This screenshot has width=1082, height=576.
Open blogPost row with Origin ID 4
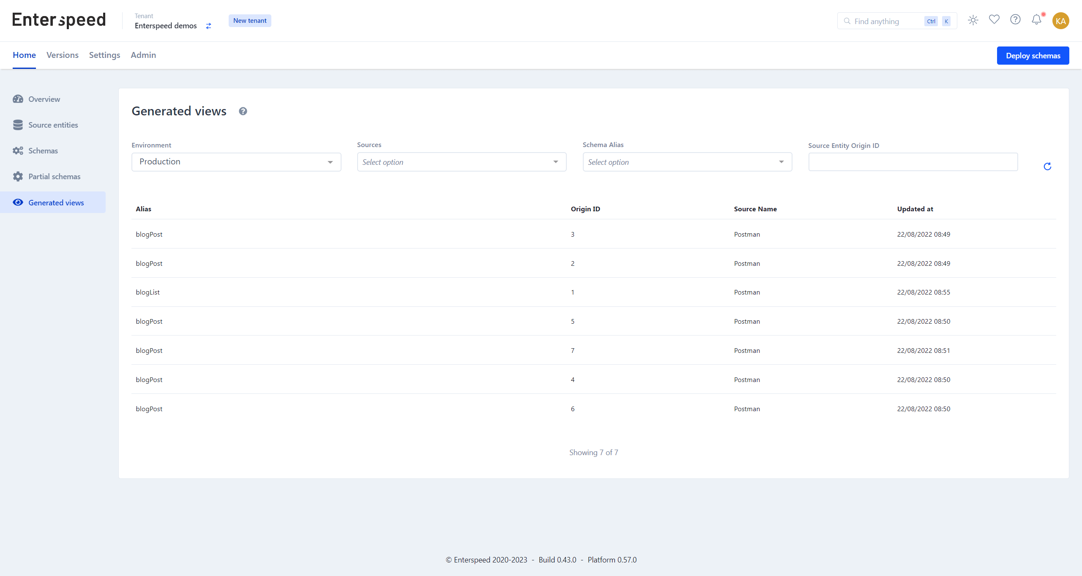[594, 379]
